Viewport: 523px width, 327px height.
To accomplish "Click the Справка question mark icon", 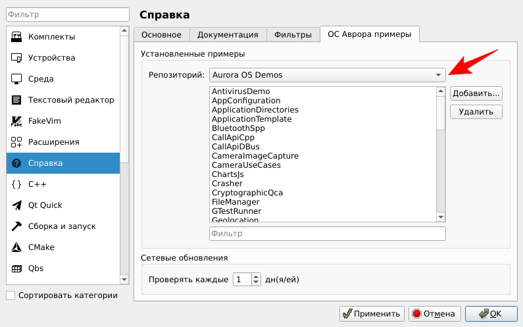I will [x=16, y=163].
